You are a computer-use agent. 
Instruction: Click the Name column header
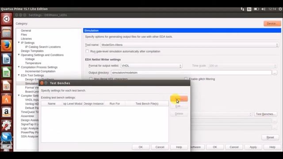click(51, 104)
